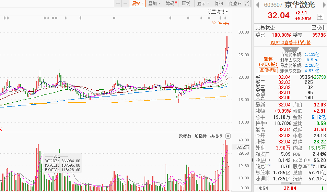Screen dimensions: 327x192
Task: Enter fullscreen chart mode
Action: 247,3
